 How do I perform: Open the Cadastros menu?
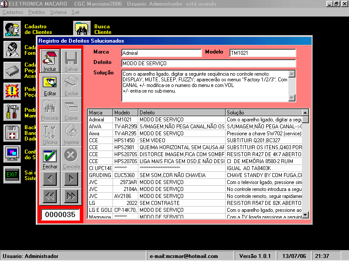pos(13,12)
